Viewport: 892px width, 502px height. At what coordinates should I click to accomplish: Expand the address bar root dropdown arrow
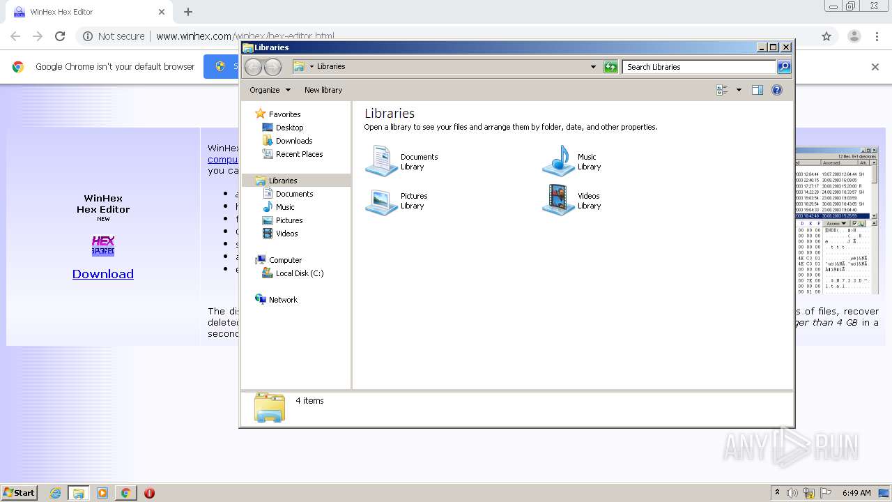(312, 67)
